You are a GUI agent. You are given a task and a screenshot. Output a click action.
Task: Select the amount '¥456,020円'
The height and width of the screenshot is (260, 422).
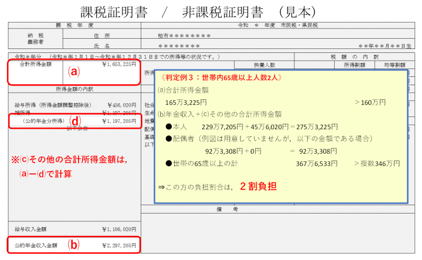122,105
